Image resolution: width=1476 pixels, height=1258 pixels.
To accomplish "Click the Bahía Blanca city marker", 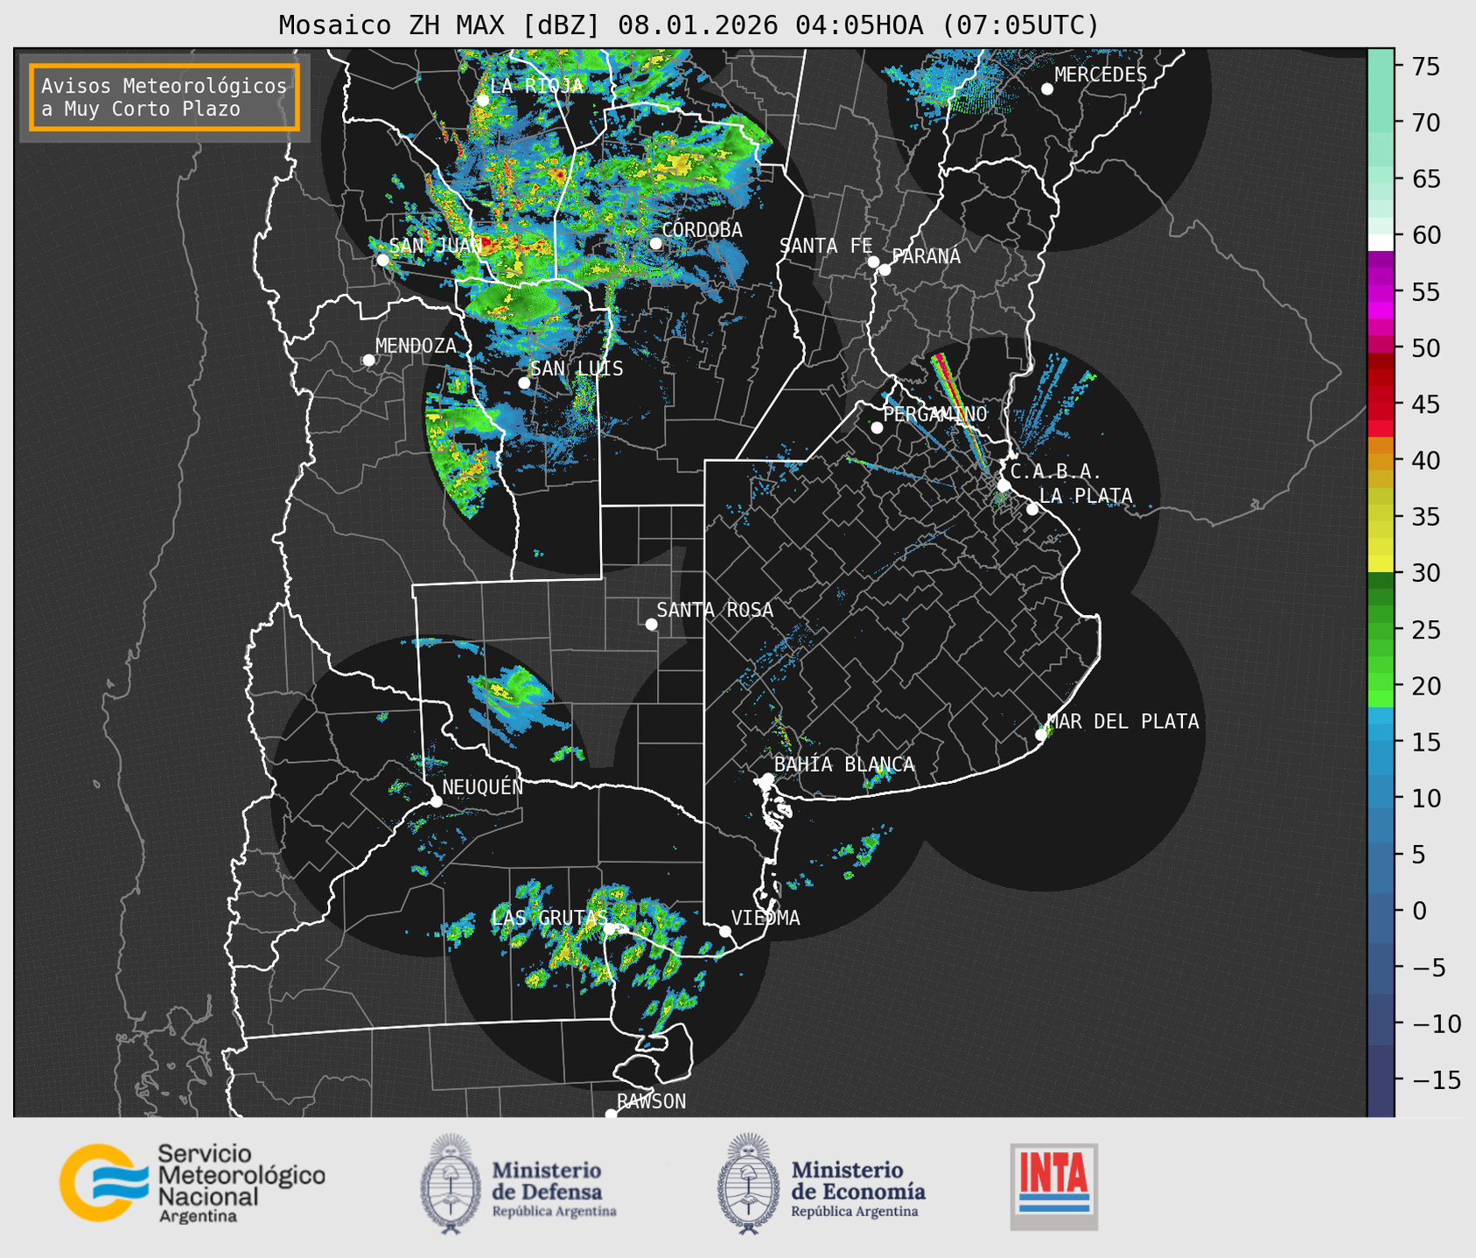I will tap(767, 779).
